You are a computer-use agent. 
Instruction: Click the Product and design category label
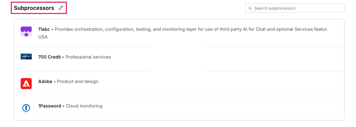pos(78,81)
